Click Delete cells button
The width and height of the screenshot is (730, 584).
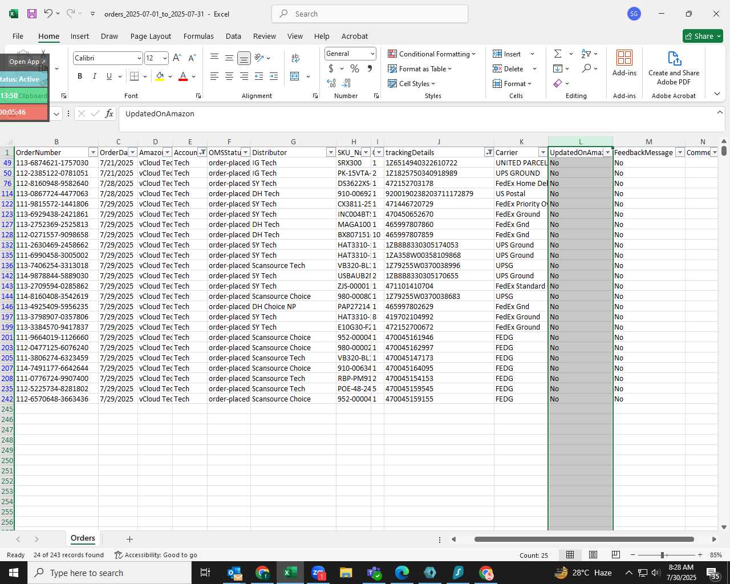509,68
